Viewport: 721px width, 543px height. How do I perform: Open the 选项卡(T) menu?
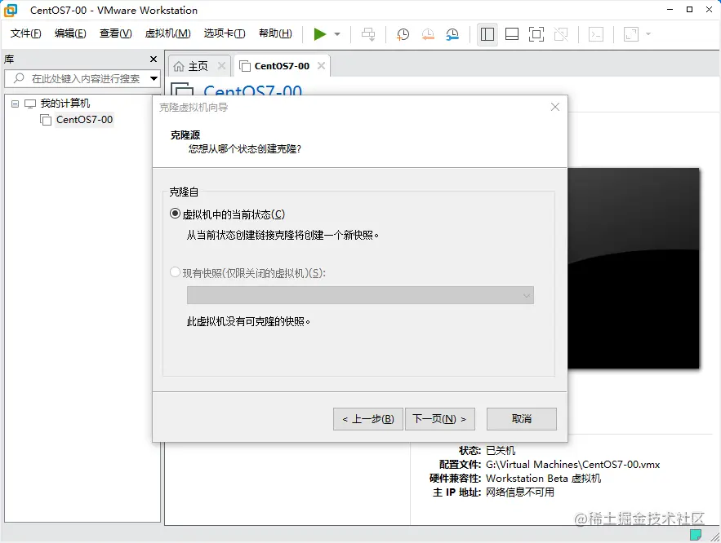[225, 33]
